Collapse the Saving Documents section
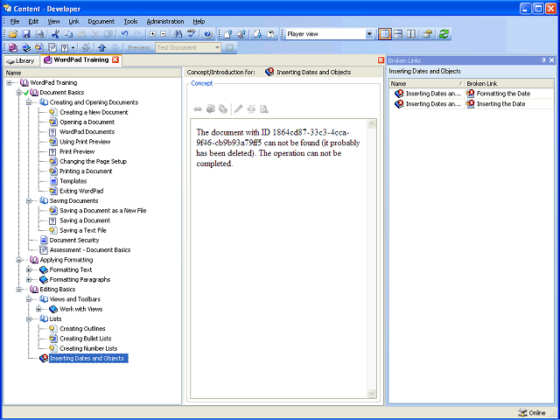Image resolution: width=560 pixels, height=420 pixels. [29, 201]
